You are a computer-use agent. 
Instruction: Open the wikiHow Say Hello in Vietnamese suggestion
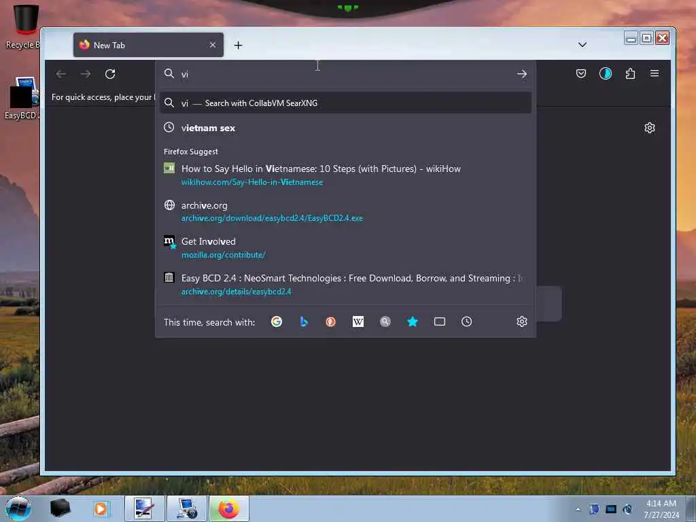[x=345, y=175]
